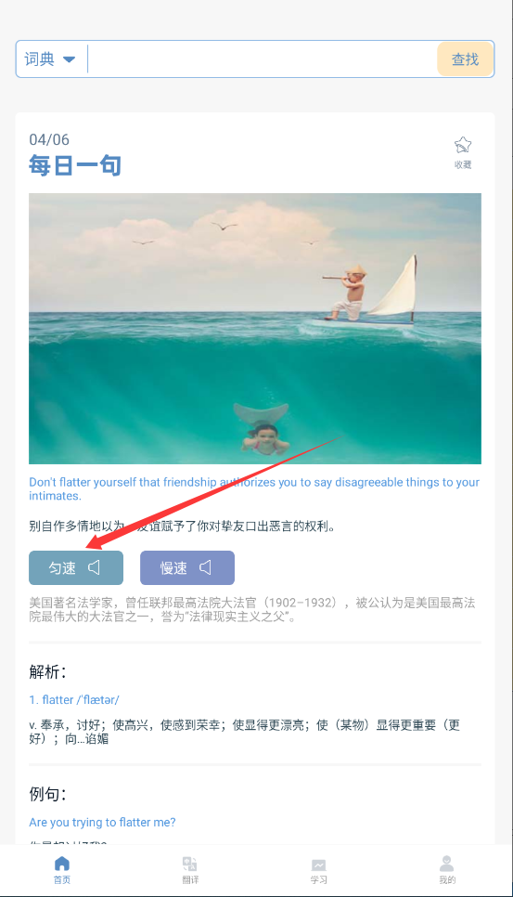
Task: Tap the translate icon in bottom bar
Action: pyautogui.click(x=190, y=864)
